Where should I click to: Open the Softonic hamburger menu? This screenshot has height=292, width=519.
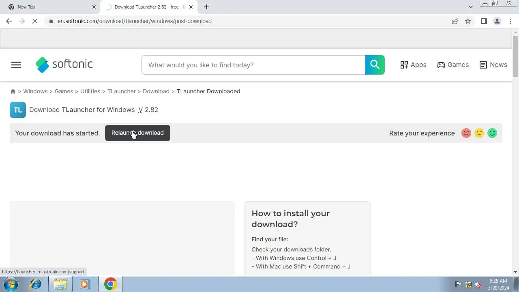coord(16,65)
